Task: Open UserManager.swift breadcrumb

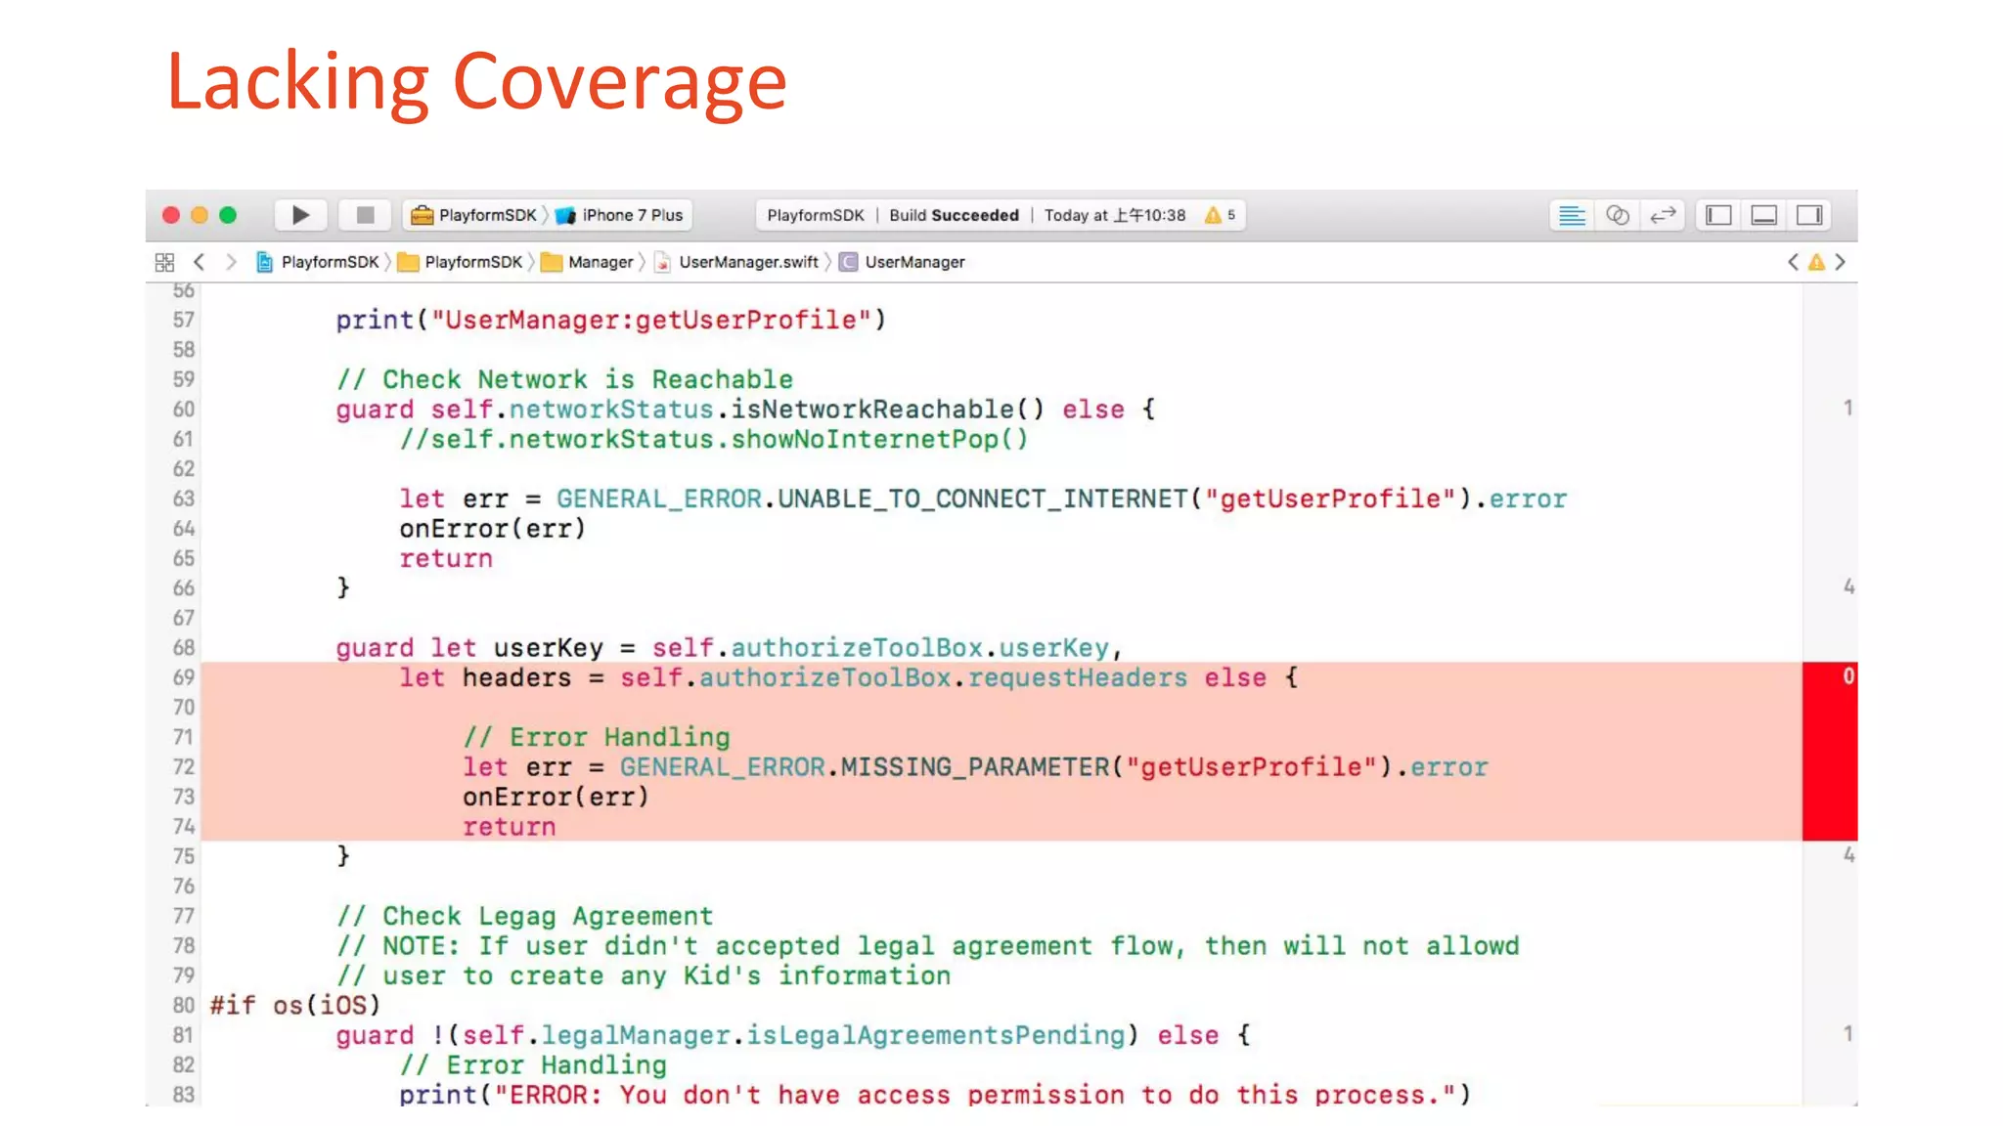Action: 736,262
